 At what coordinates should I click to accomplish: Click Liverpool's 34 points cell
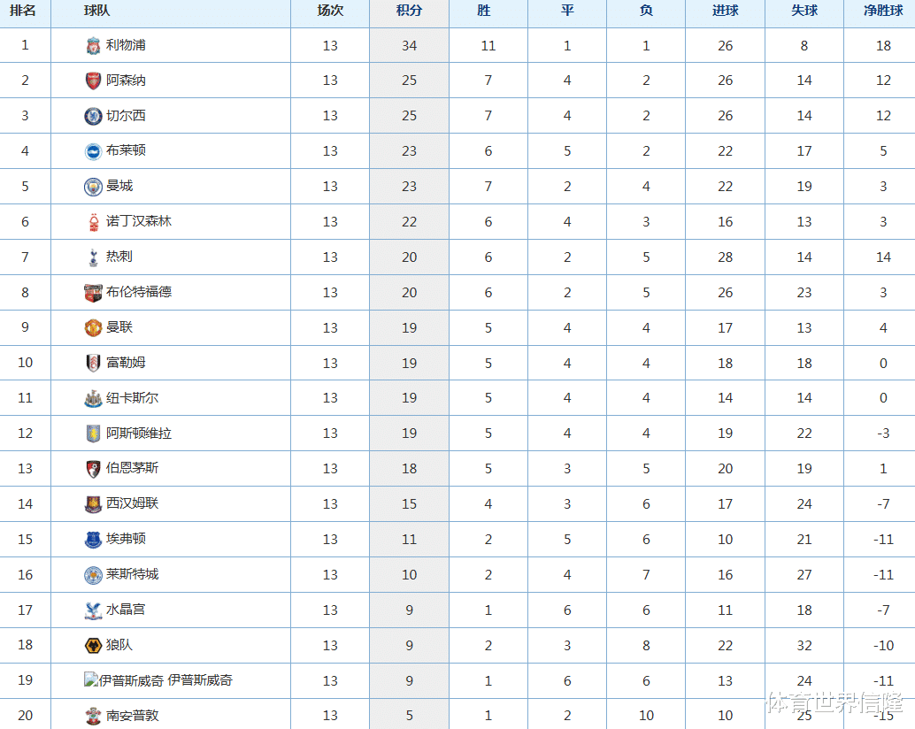(x=409, y=45)
